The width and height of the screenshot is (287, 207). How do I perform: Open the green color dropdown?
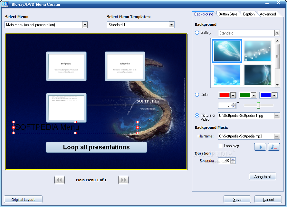[x=254, y=95]
